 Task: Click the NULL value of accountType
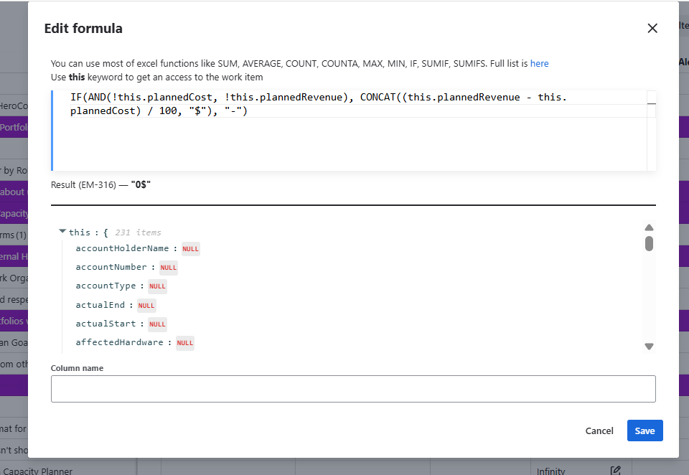coord(157,286)
